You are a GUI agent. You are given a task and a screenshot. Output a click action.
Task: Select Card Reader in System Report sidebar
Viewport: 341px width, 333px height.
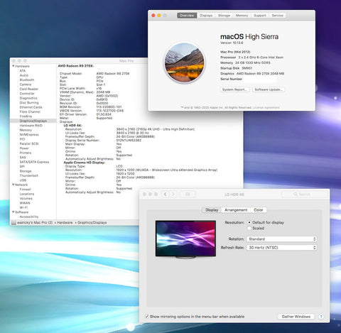29,89
